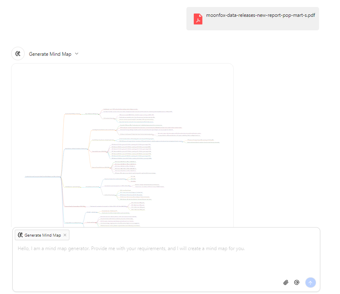The height and width of the screenshot is (294, 340).
Task: Remove the Generate Mind Map tag
Action: coord(65,235)
